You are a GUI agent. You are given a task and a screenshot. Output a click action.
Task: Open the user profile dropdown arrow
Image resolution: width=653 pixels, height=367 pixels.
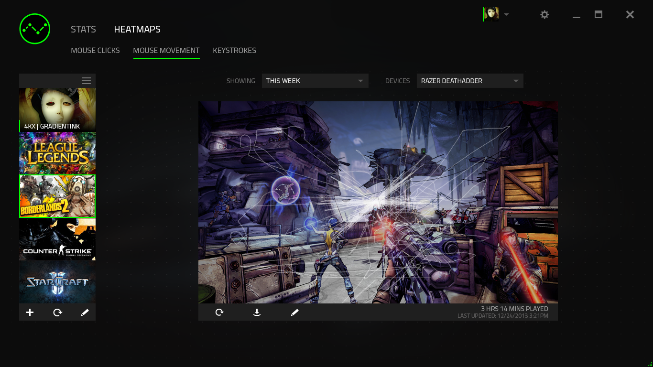pyautogui.click(x=506, y=14)
